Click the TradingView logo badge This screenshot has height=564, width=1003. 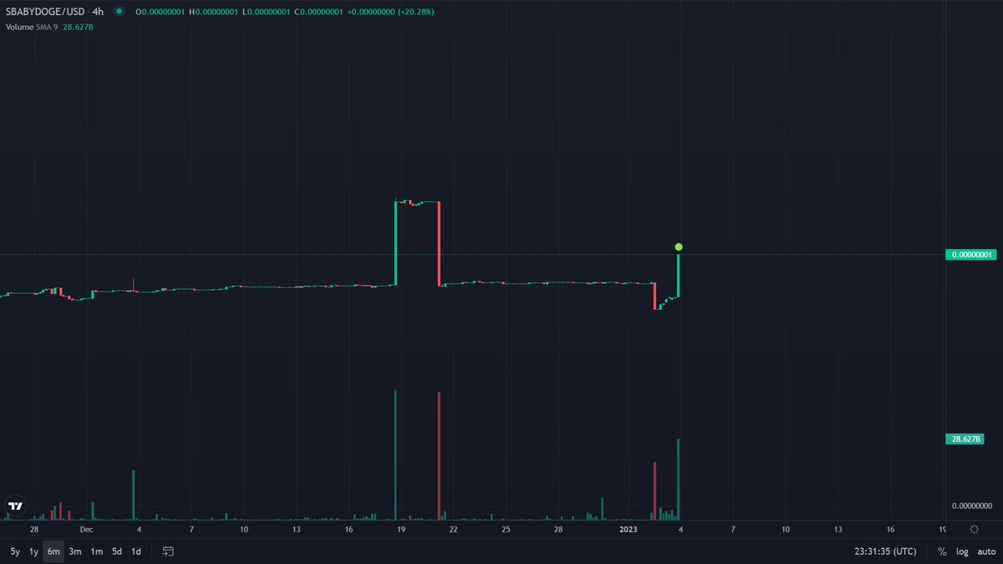[x=15, y=506]
